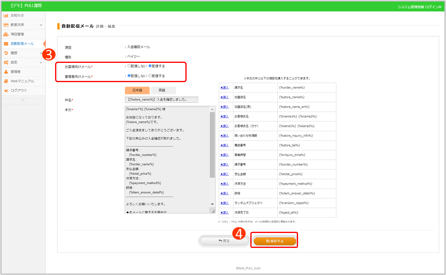This screenshot has height=275, width=446.
Task: Click the 項目管理 icon in sidebar
Action: (6, 34)
